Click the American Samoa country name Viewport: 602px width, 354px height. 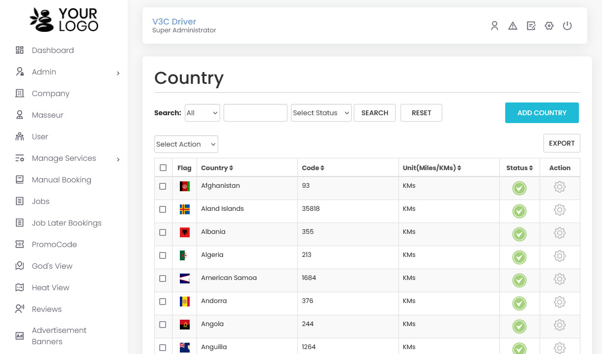coord(229,278)
